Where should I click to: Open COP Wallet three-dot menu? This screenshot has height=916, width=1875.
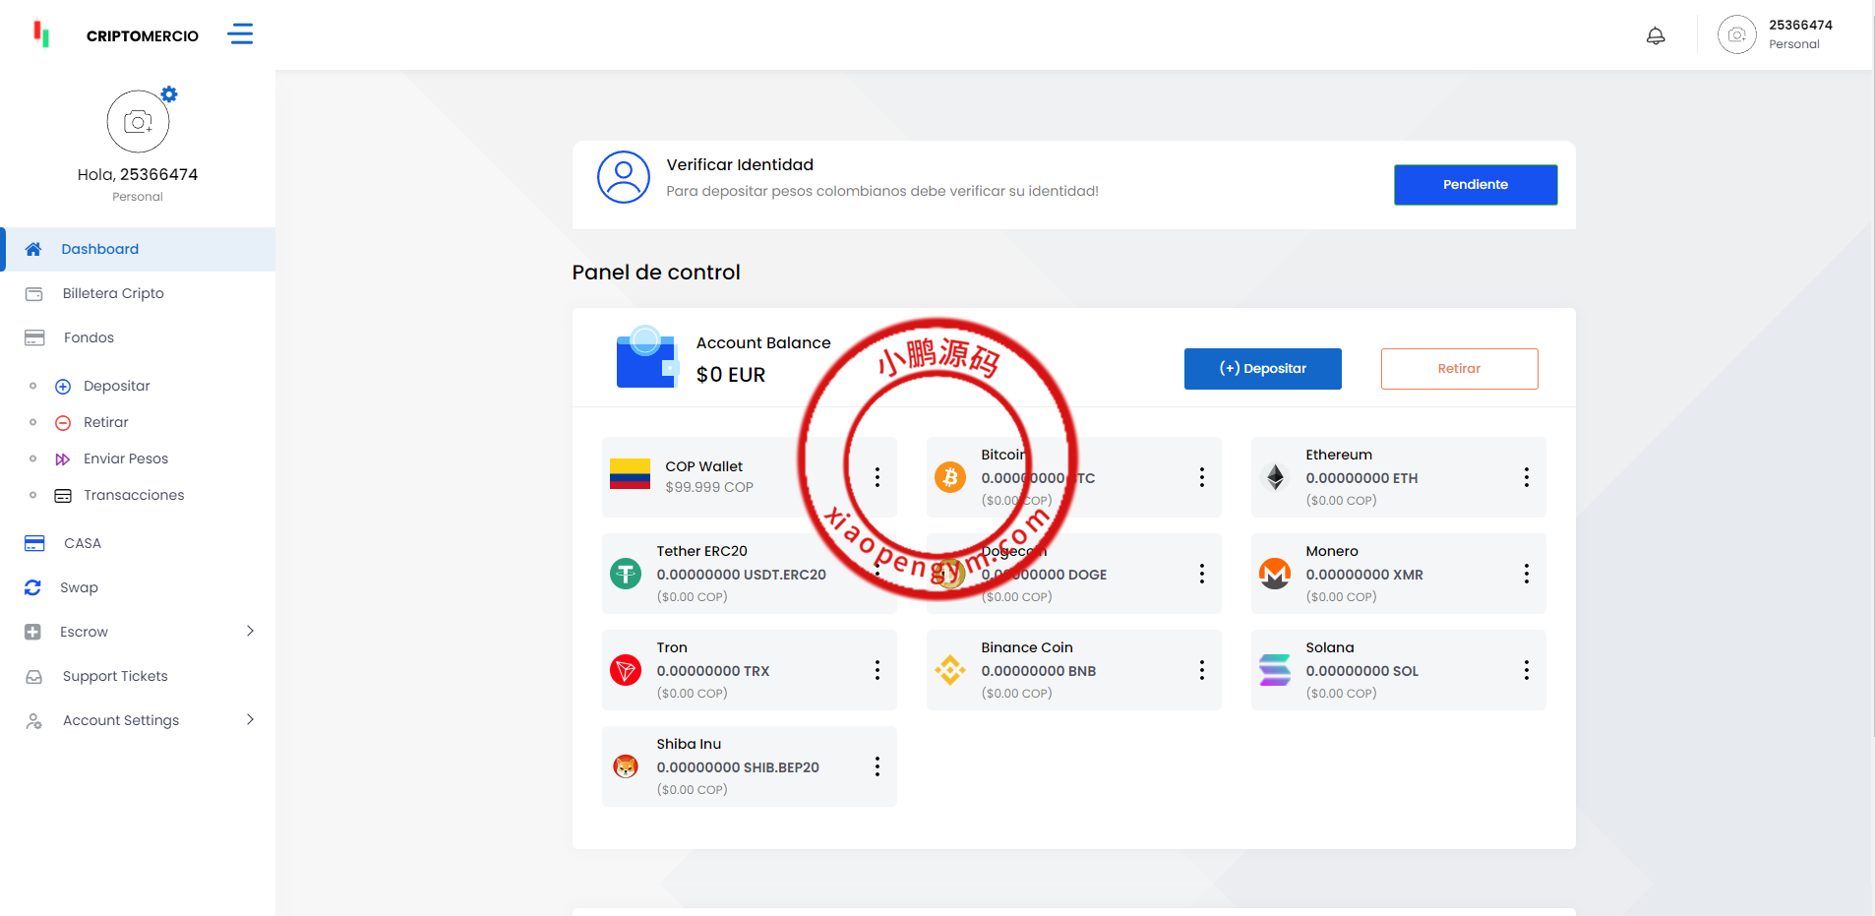[x=877, y=477]
